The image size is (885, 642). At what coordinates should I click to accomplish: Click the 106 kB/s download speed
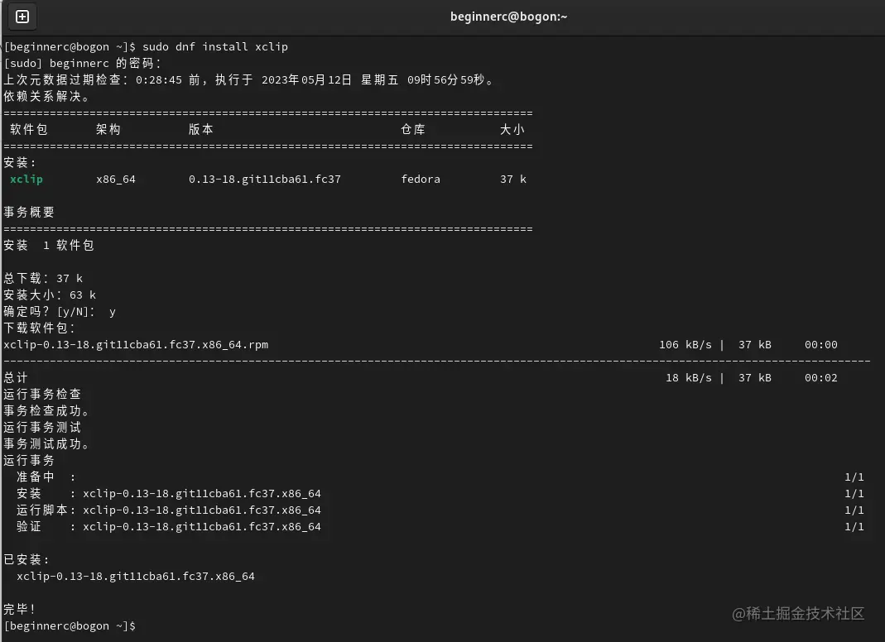685,345
